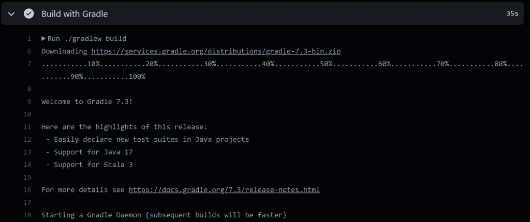Click the green success checkmark icon
This screenshot has height=222, width=530.
[28, 14]
